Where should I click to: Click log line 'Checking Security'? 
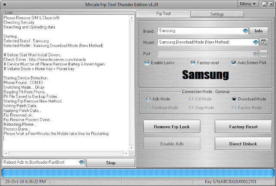point(19,22)
